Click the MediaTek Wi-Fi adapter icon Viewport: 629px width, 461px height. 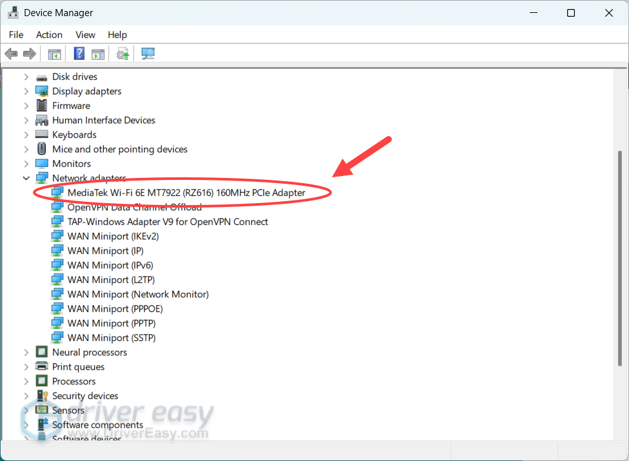click(57, 193)
